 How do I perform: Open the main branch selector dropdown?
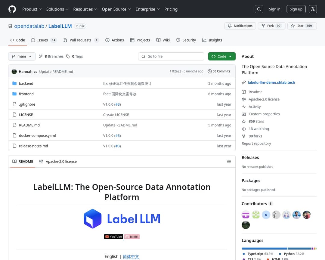22,56
